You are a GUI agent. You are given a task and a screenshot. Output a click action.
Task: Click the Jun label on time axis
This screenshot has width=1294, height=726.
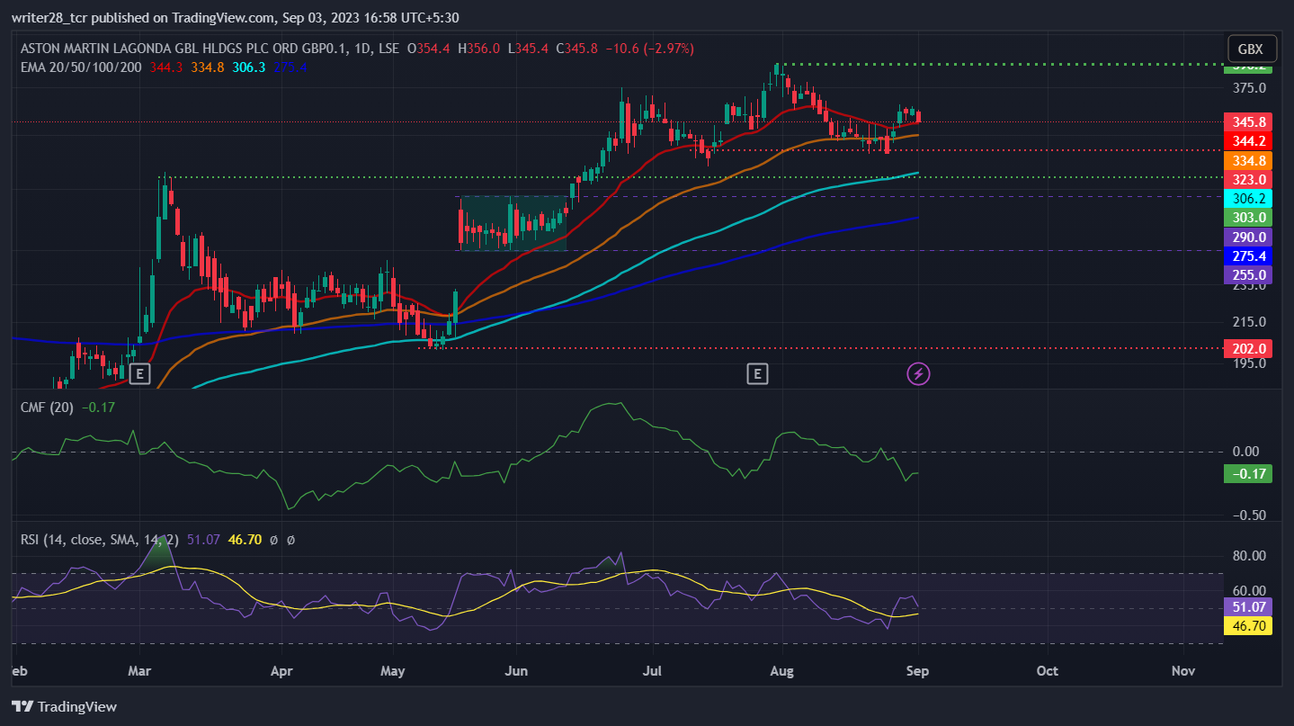tap(516, 671)
